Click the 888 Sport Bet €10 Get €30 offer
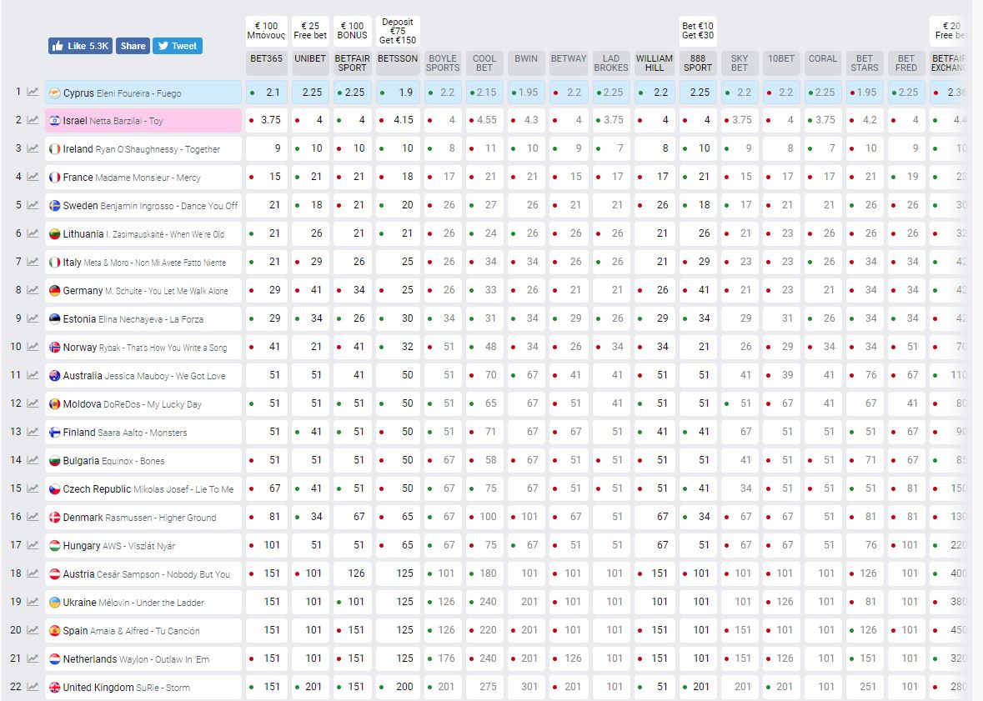 698,31
